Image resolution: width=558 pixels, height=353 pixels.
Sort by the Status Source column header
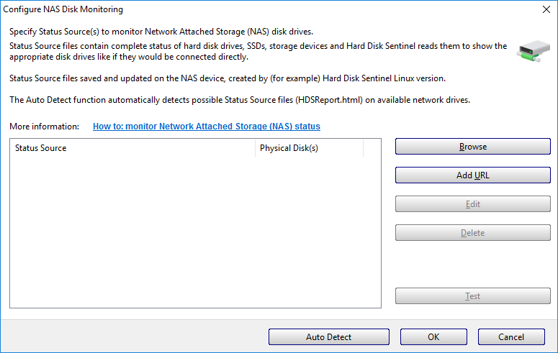coord(133,148)
